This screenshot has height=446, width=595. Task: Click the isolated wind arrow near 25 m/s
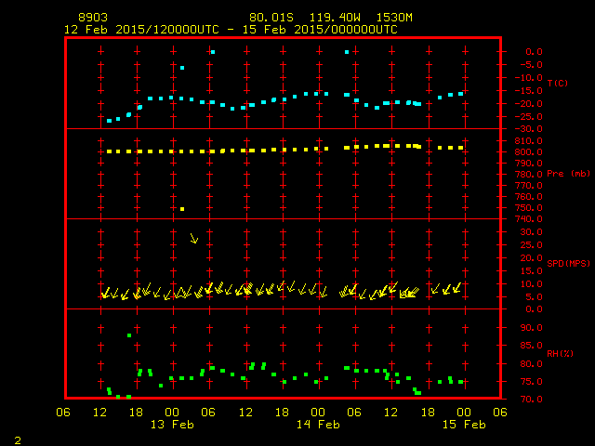point(193,238)
